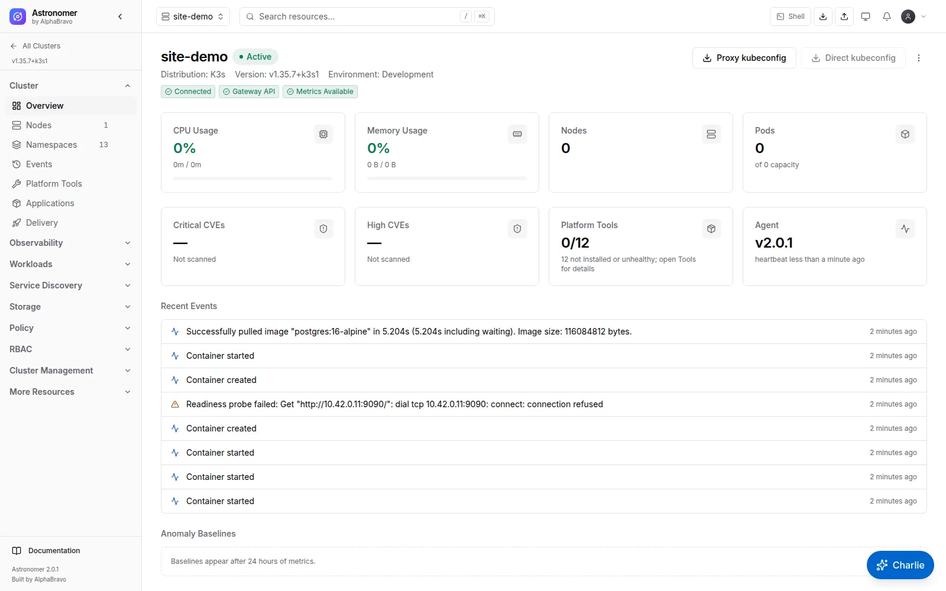Click the Agent heartbeat activity icon

(905, 229)
